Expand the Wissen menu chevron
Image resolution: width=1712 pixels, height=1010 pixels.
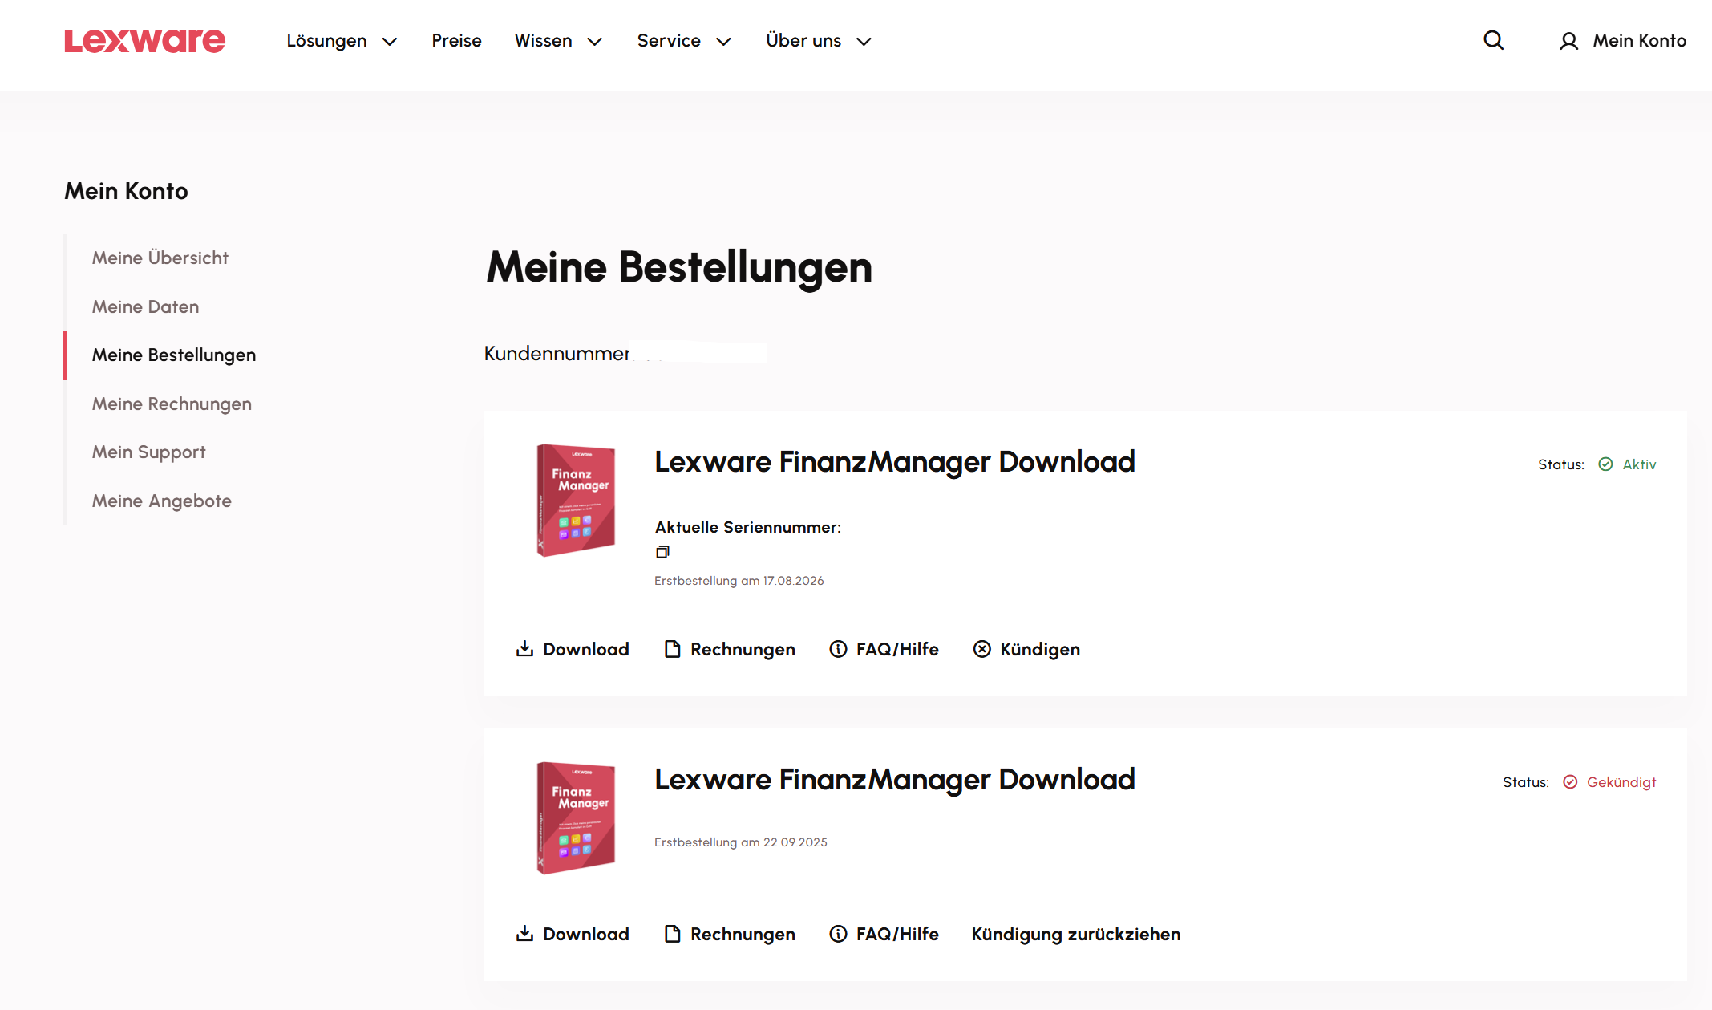595,42
